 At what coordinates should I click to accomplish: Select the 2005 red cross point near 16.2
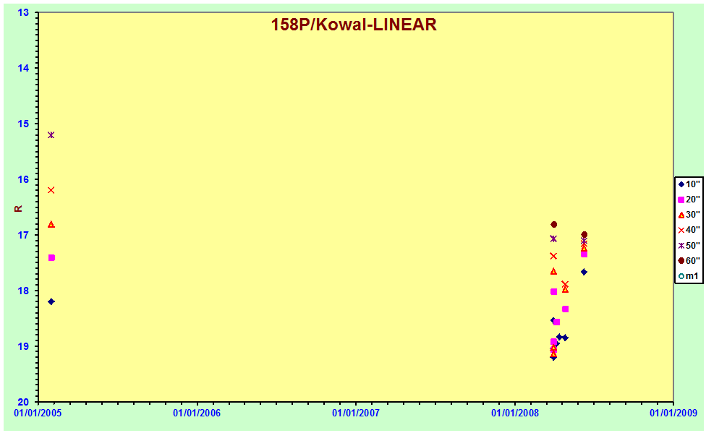[x=51, y=190]
